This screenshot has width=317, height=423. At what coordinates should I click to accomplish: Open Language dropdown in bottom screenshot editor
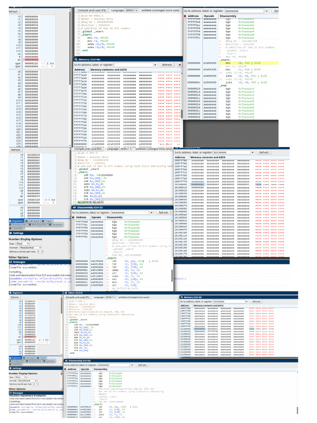click(110, 297)
